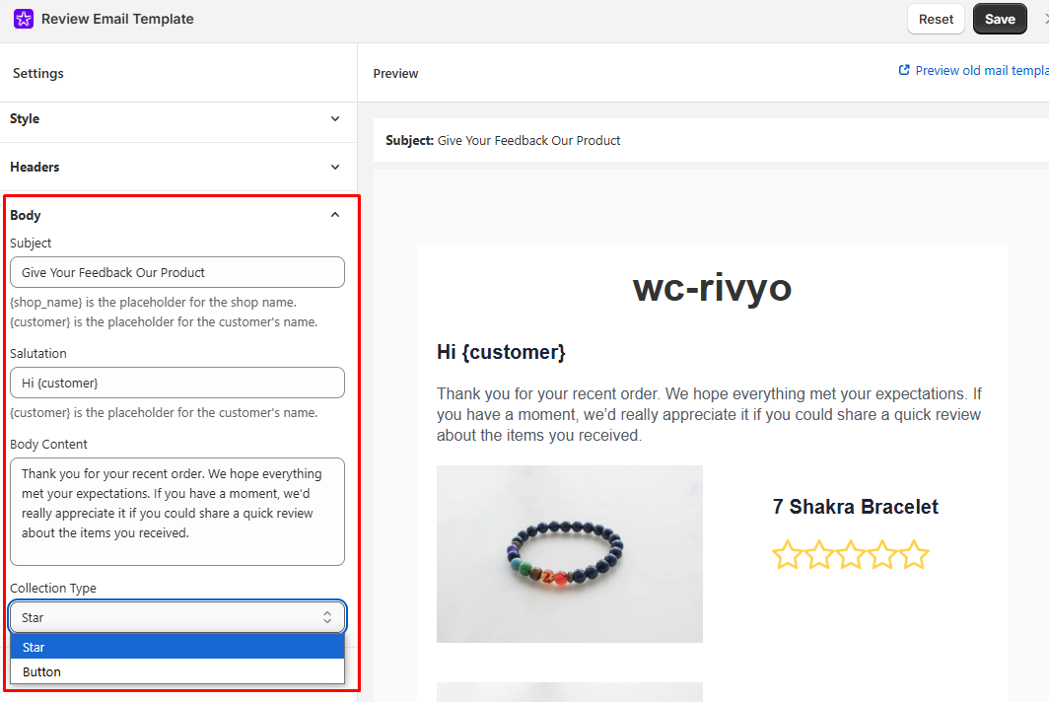Click the Settings panel title
The height and width of the screenshot is (702, 1049).
tap(38, 73)
